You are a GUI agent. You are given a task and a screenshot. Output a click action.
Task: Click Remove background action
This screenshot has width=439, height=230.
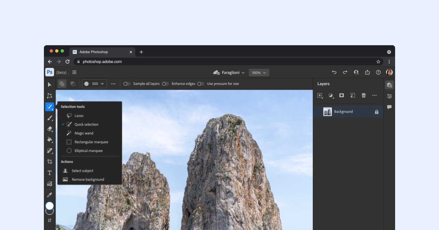[x=88, y=180]
